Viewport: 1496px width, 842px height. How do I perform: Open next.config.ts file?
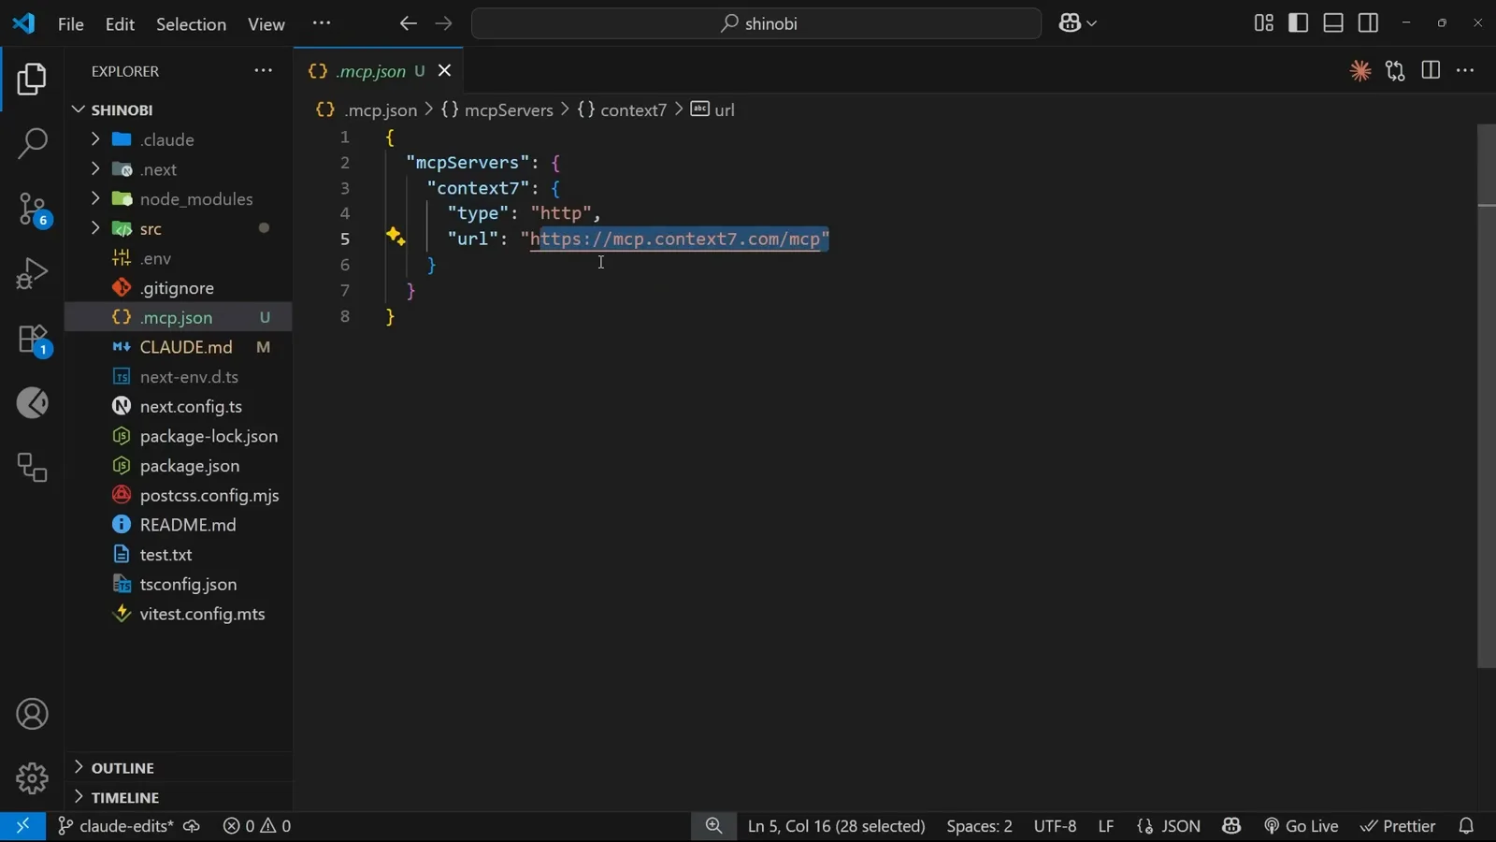pyautogui.click(x=178, y=407)
